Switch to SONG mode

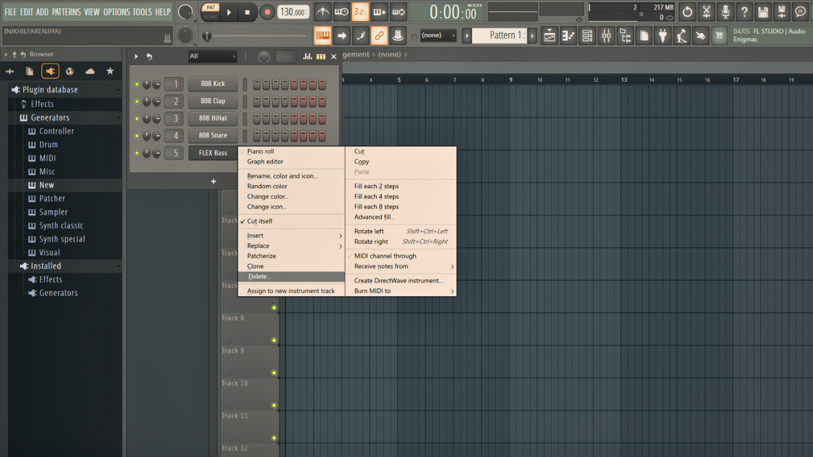pos(211,16)
